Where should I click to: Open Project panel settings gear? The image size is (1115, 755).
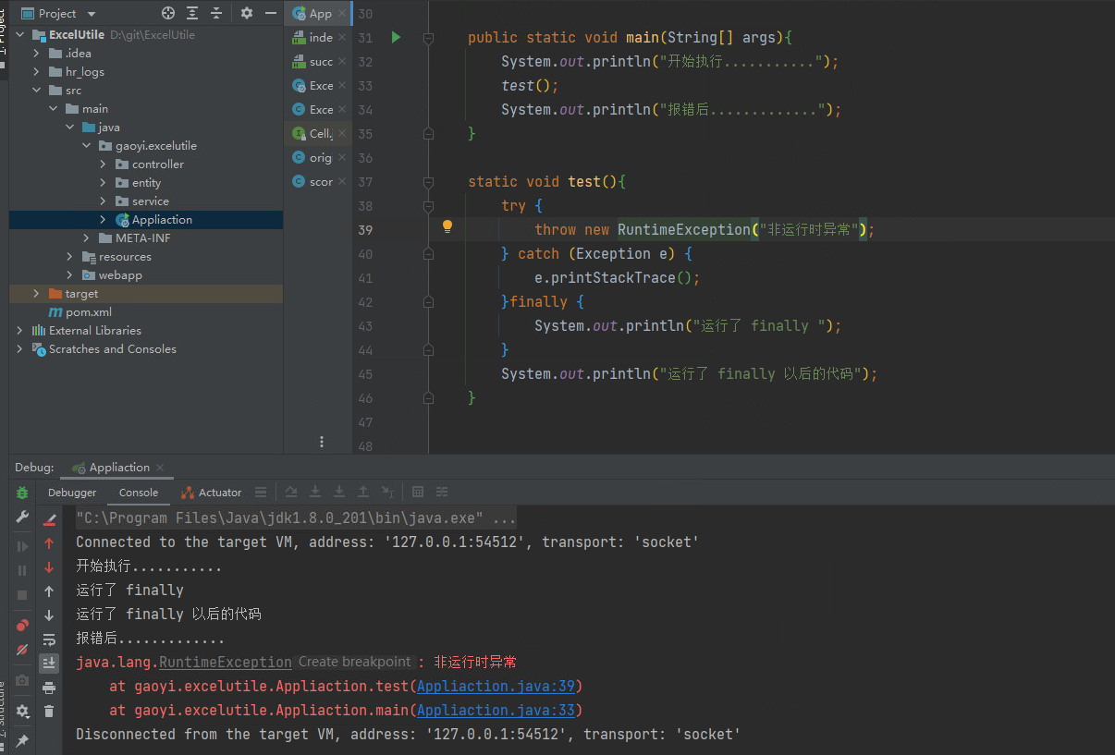coord(246,13)
